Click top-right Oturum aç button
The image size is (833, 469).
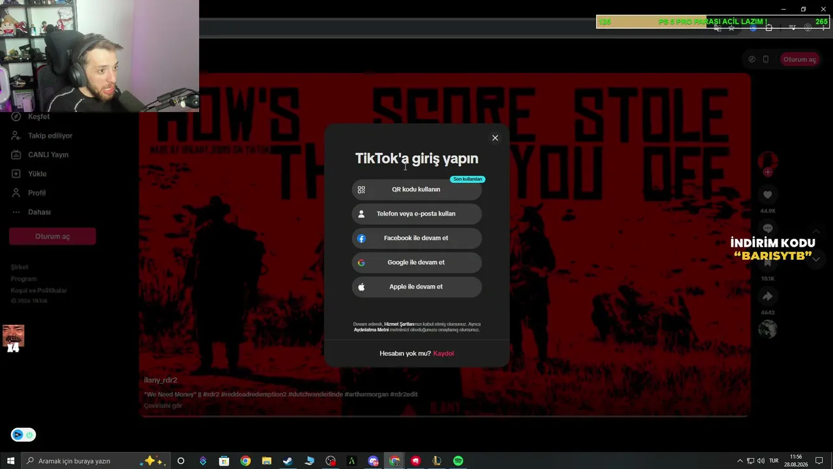pos(799,59)
